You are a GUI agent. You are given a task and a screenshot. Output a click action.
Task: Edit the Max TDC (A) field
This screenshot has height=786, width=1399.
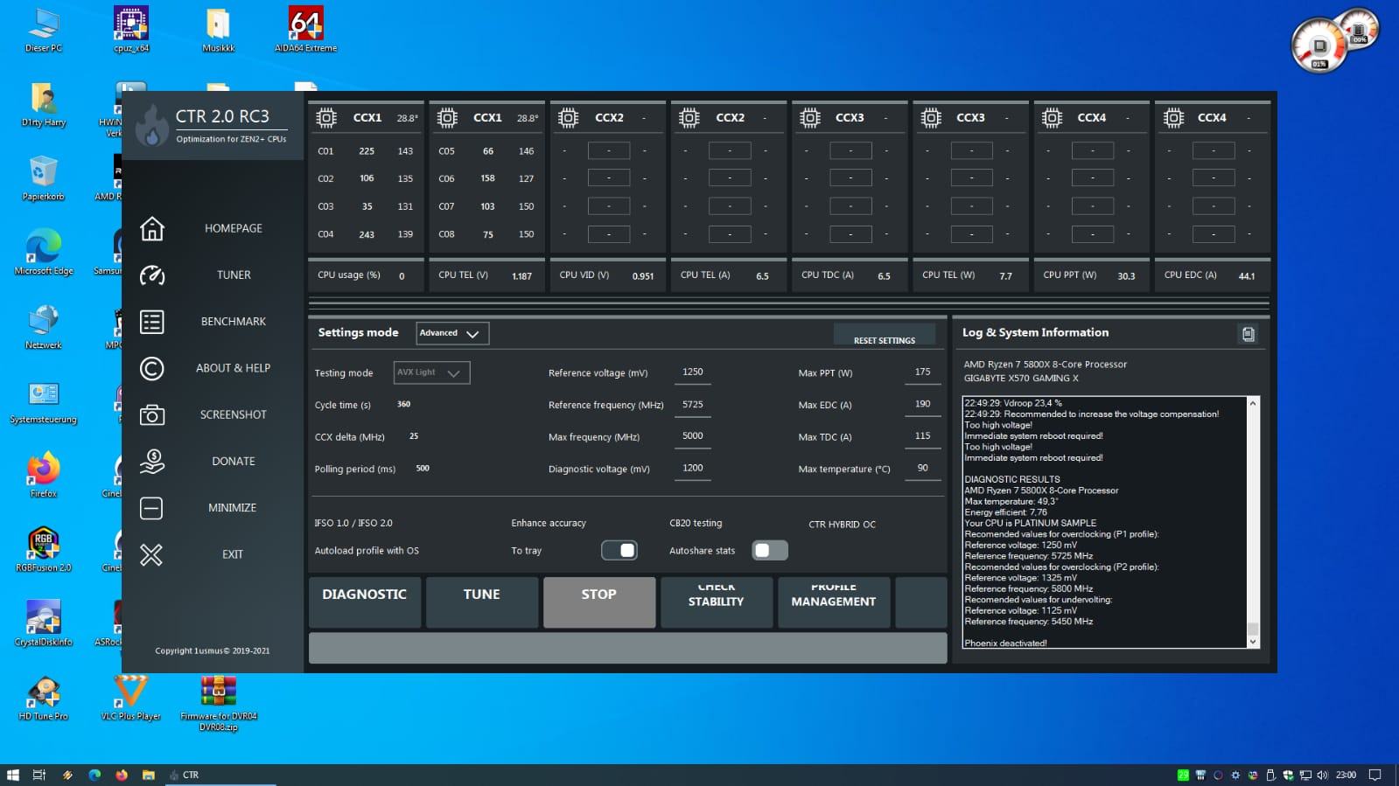[923, 436]
